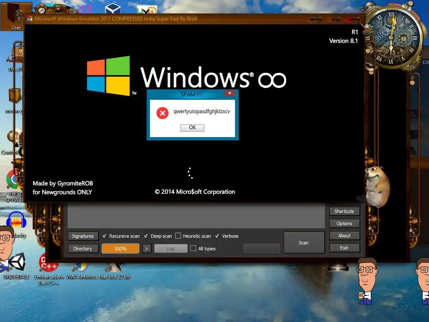Click the cartoon man with glasses near Exit
Viewport: 429px width, 322px height.
point(367,281)
